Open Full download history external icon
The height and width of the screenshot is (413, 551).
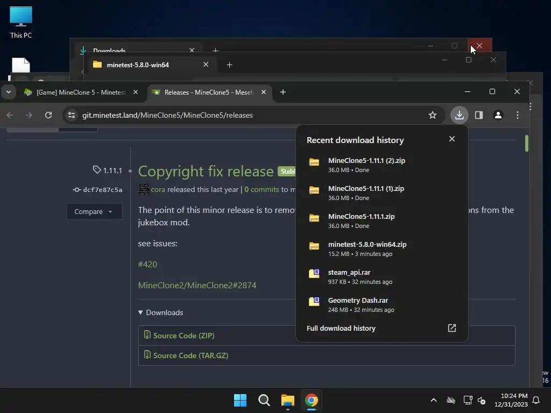tap(452, 328)
